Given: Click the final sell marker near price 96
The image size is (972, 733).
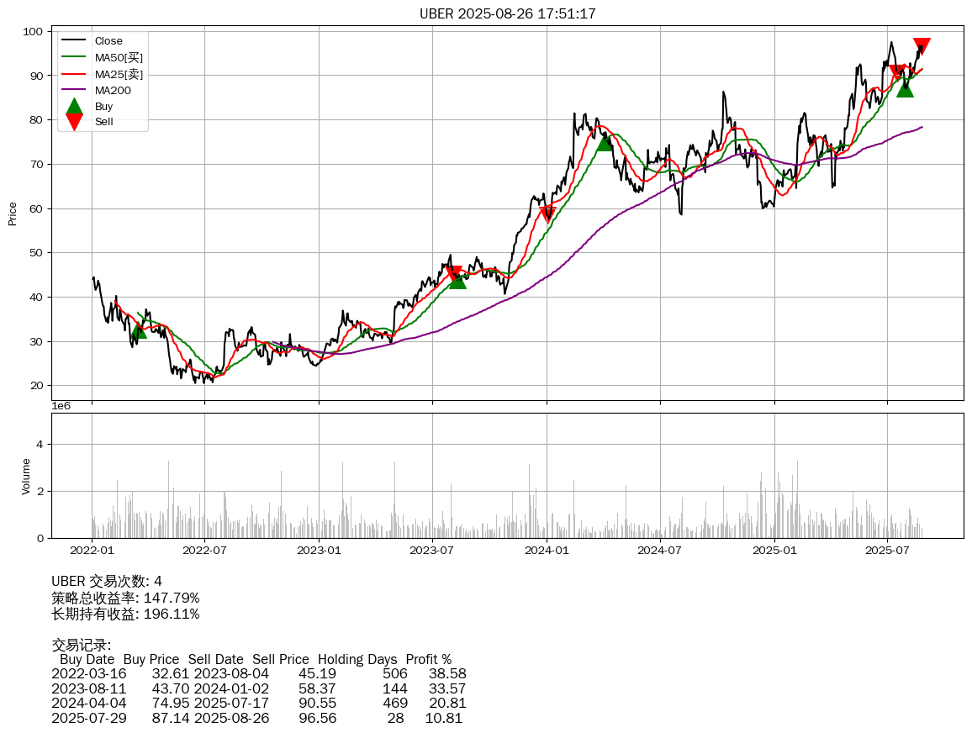Looking at the screenshot, I should tap(922, 46).
